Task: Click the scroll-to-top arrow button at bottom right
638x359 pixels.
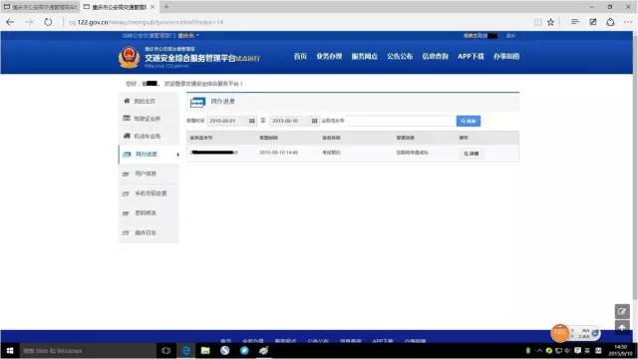Action: pos(622,328)
